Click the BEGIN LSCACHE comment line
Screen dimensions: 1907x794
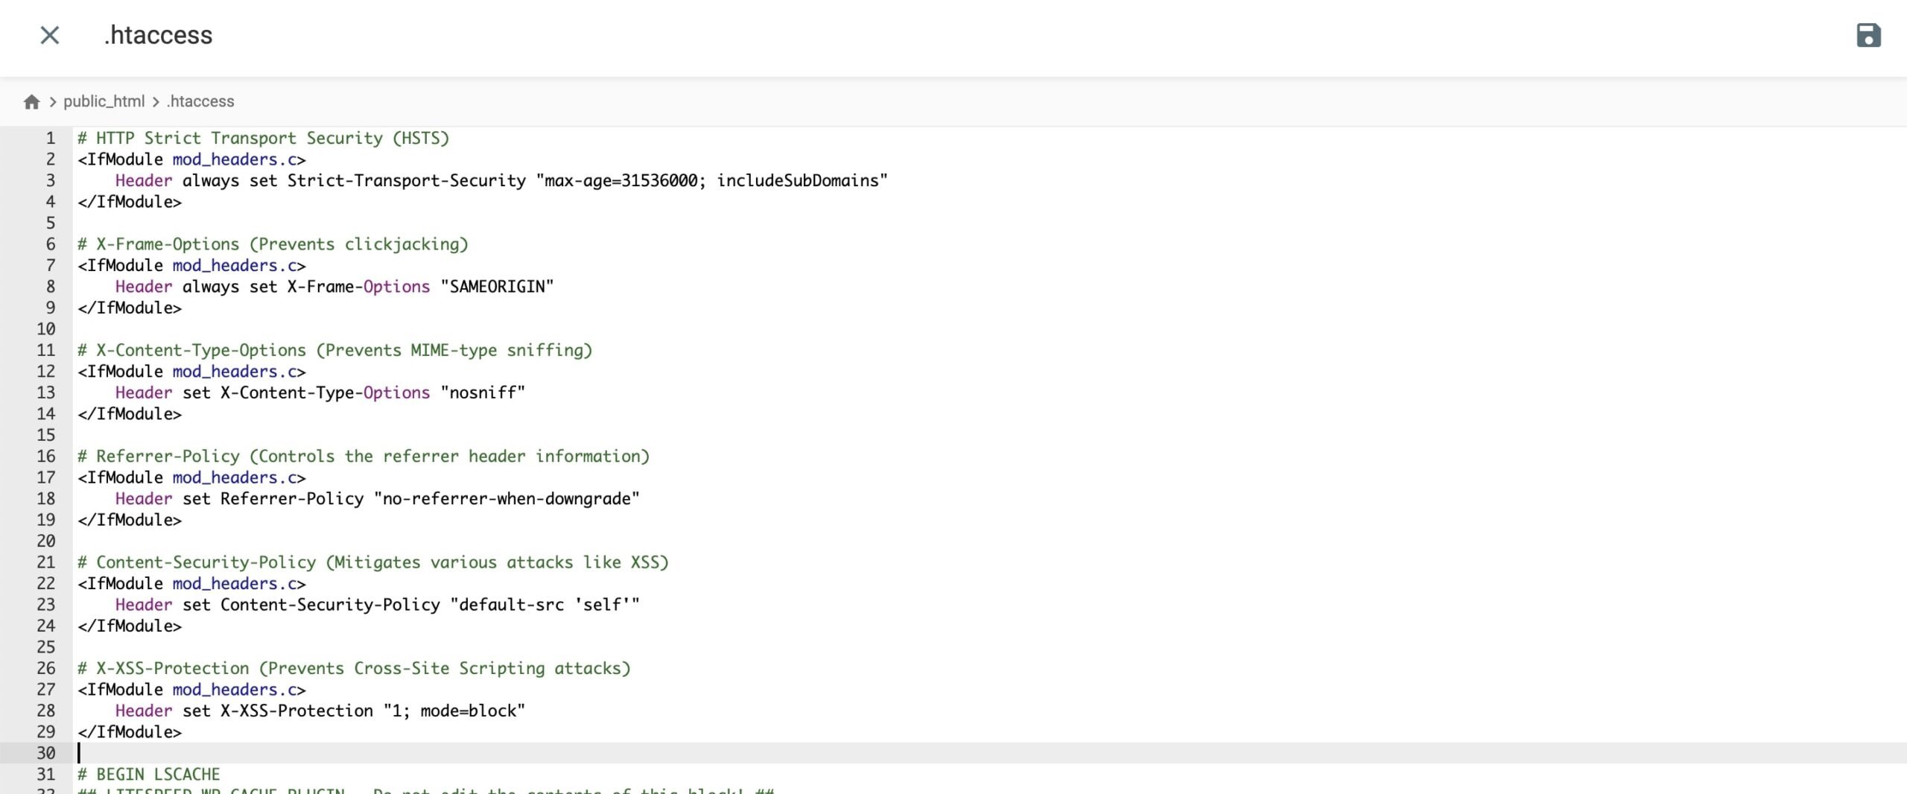click(149, 775)
